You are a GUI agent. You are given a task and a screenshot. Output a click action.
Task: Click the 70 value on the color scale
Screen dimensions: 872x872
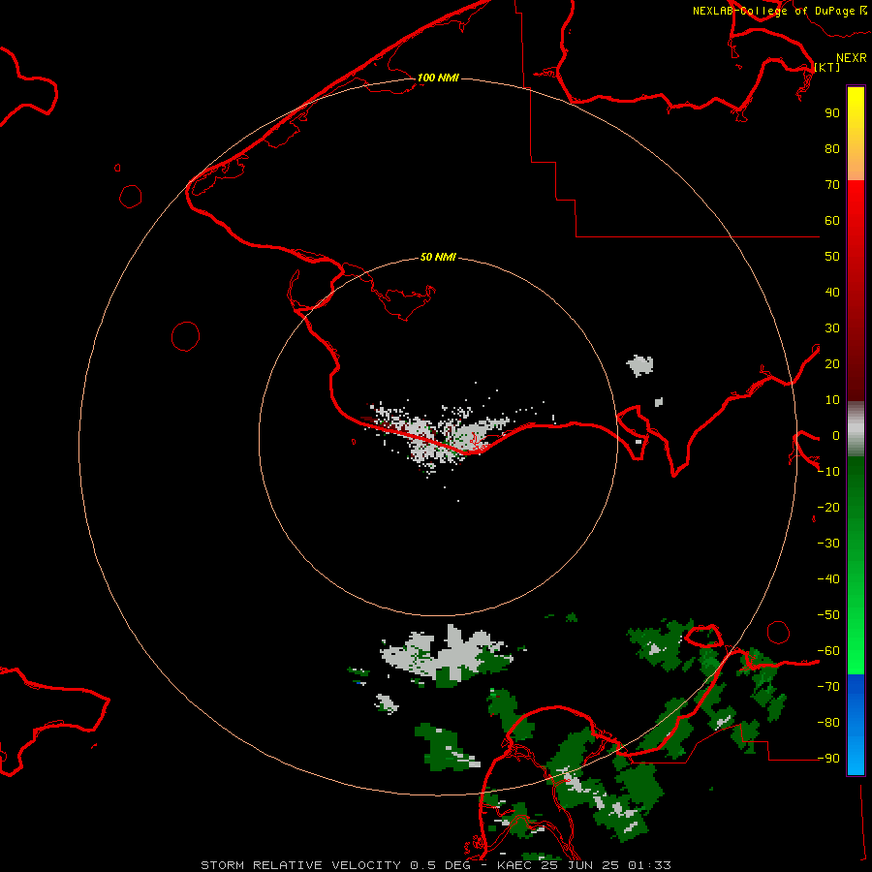[x=832, y=185]
